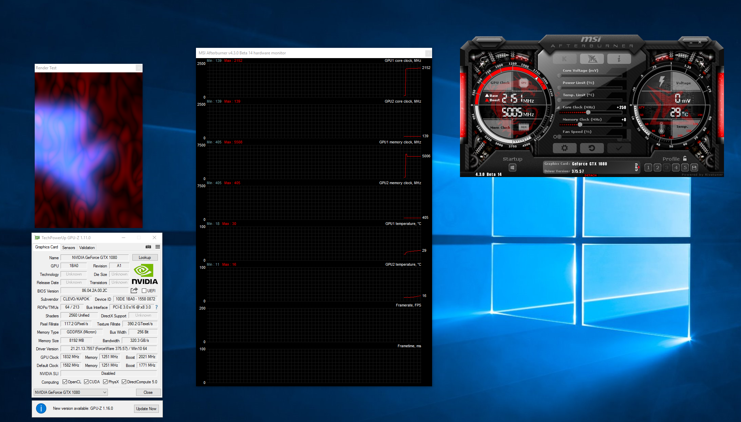This screenshot has width=741, height=422.
Task: Open the NVIDIA GeForce GTX 1080 dropdown
Action: click(x=71, y=392)
